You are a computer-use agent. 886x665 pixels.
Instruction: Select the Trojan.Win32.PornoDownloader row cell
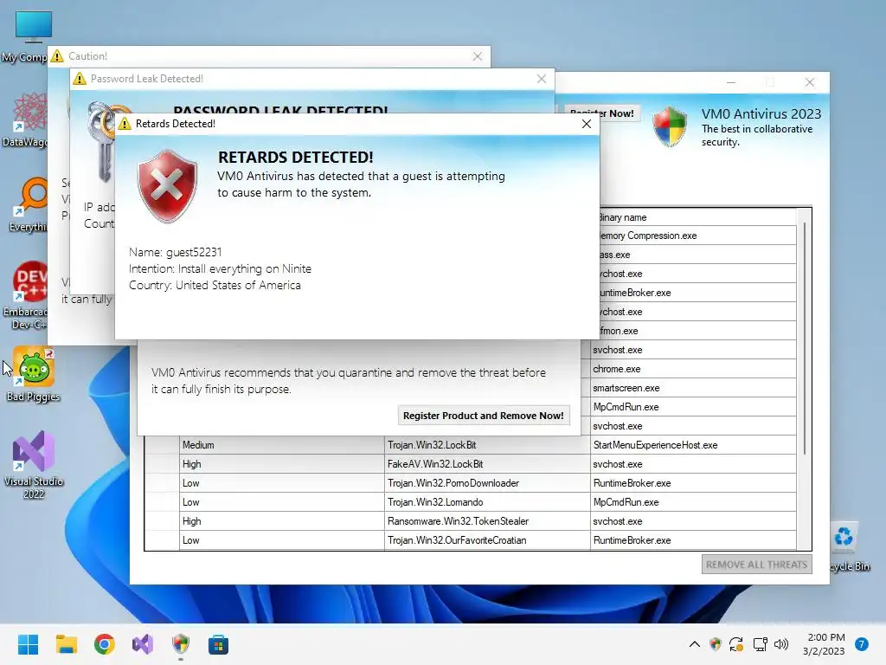click(x=487, y=483)
